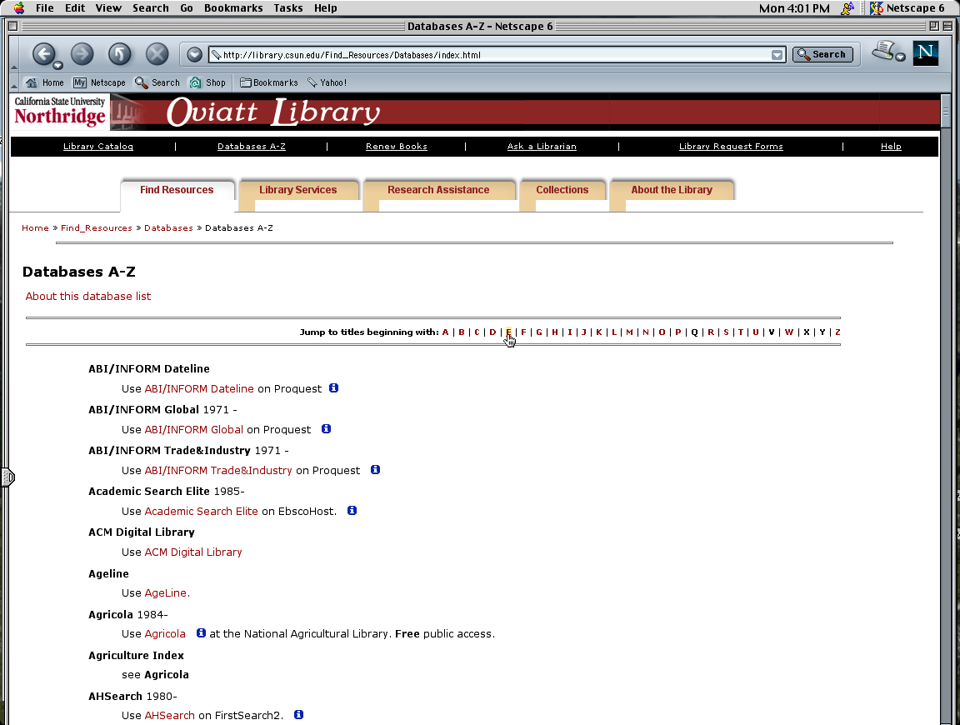Click My Netscape in personal toolbar
Image resolution: width=960 pixels, height=725 pixels.
99,82
